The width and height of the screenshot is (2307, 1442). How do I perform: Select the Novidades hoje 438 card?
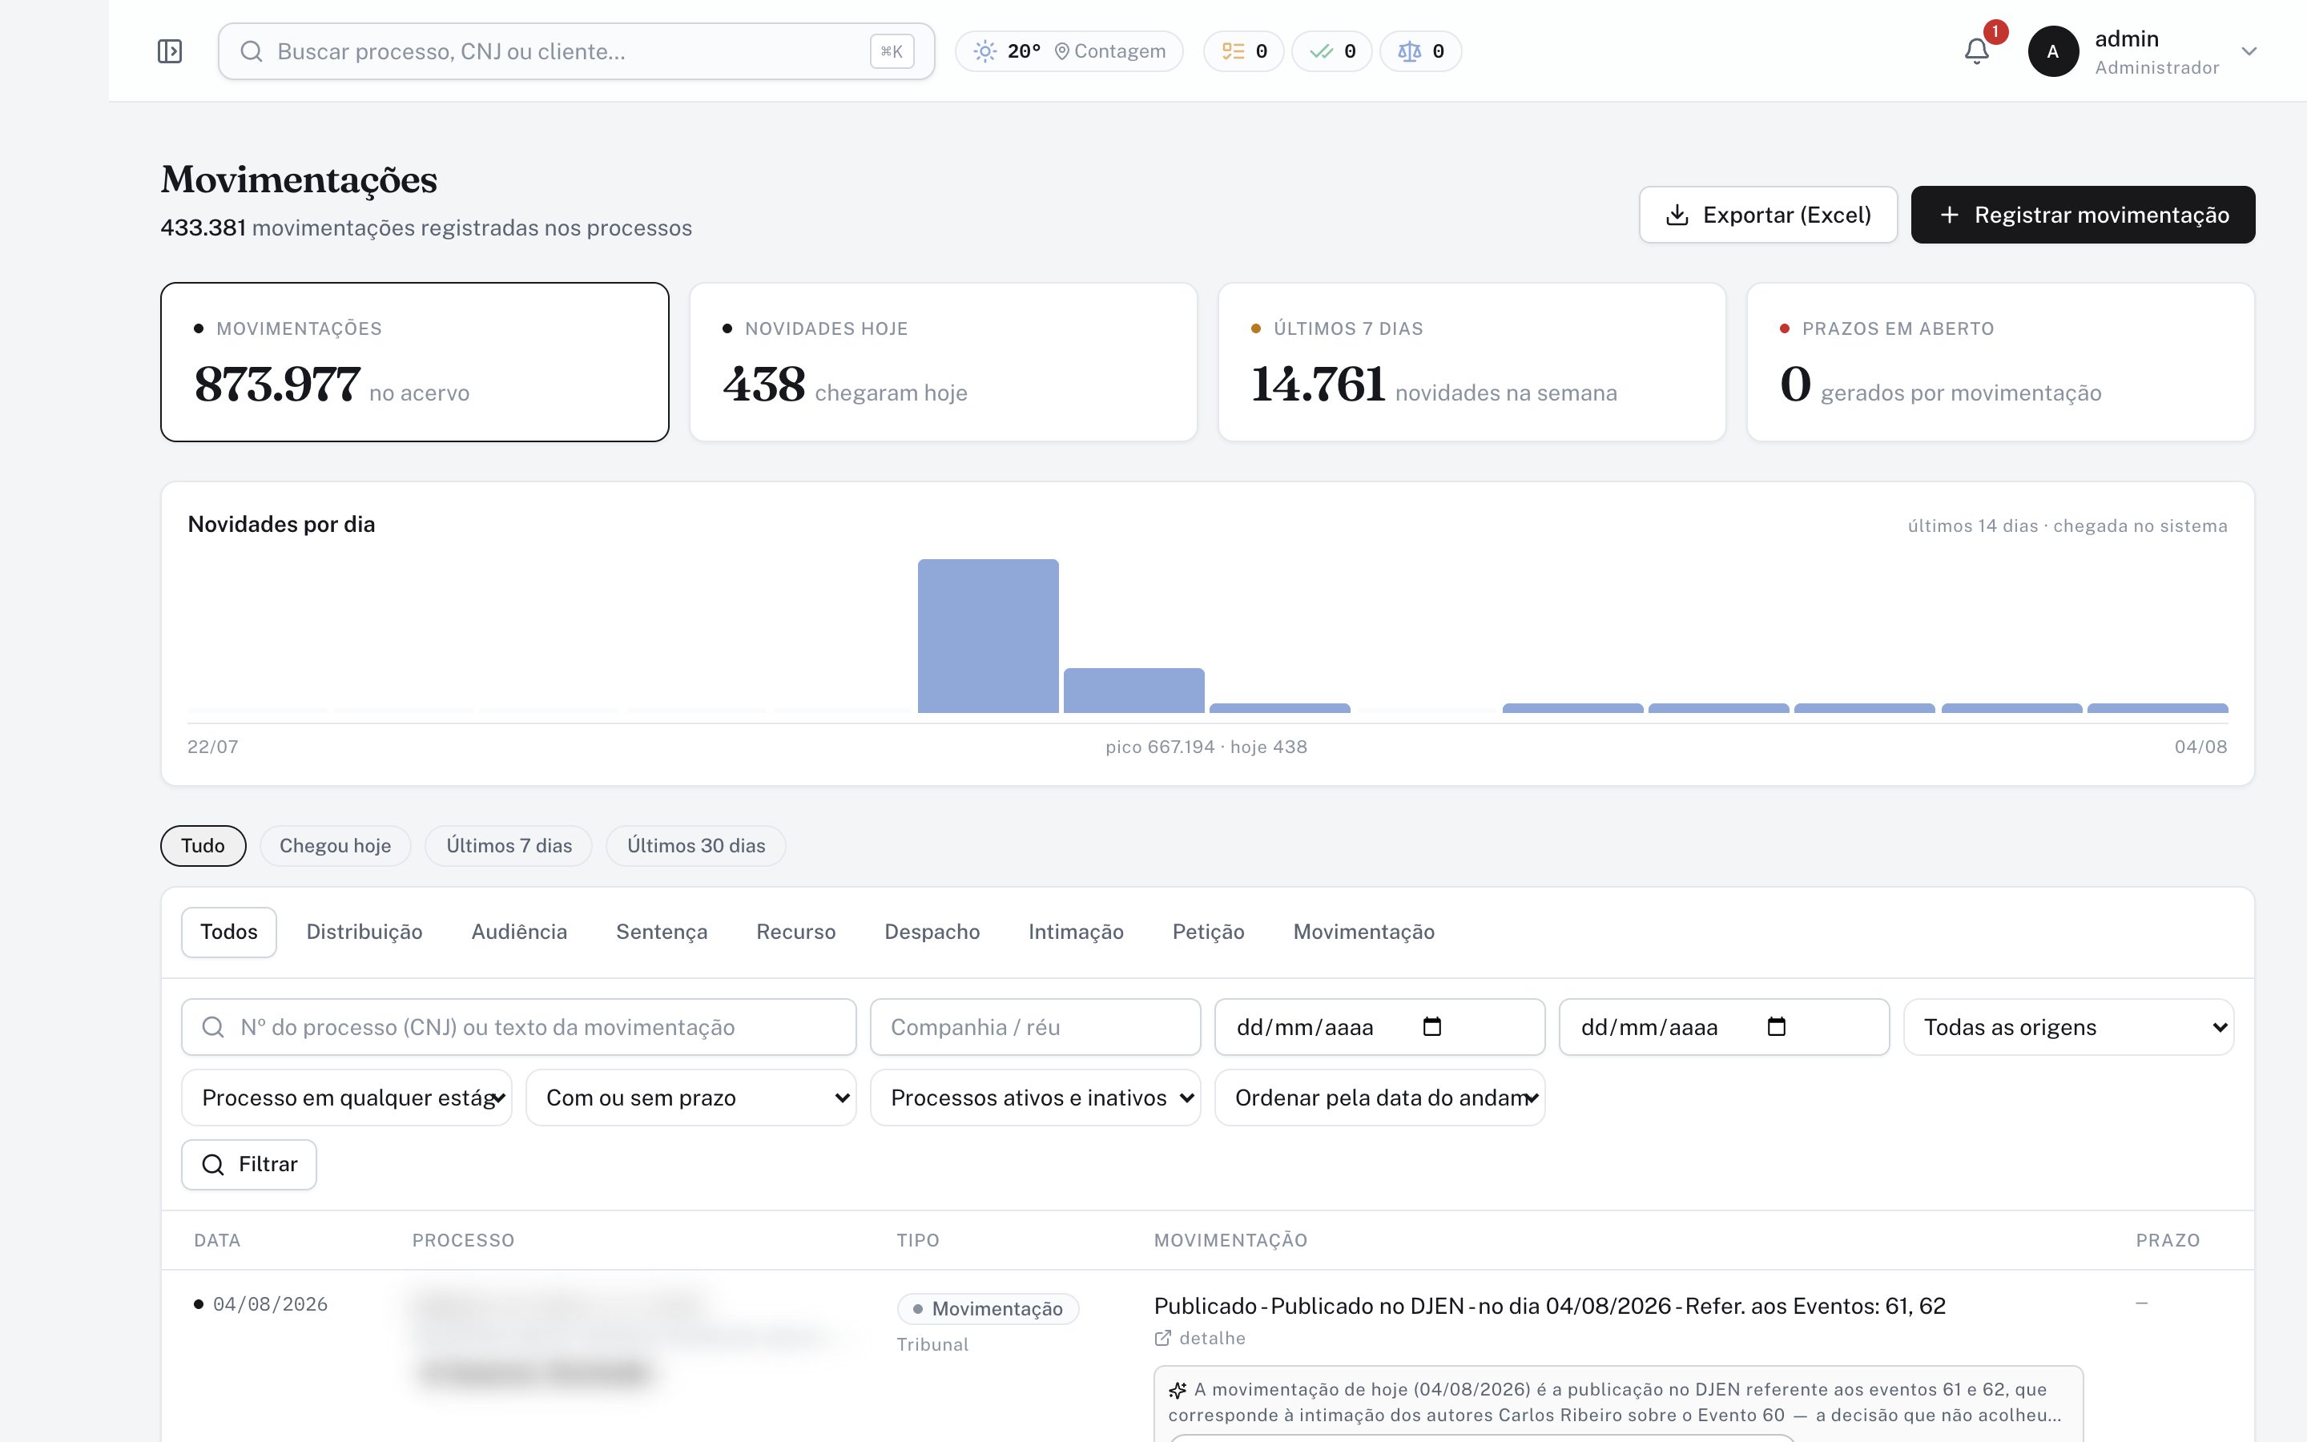(x=944, y=362)
